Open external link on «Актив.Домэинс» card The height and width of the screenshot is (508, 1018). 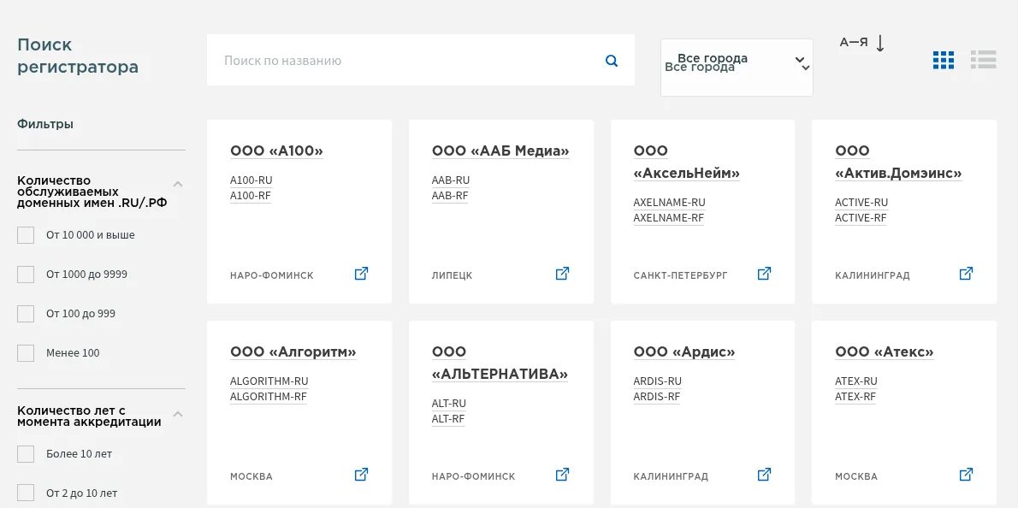click(x=966, y=273)
